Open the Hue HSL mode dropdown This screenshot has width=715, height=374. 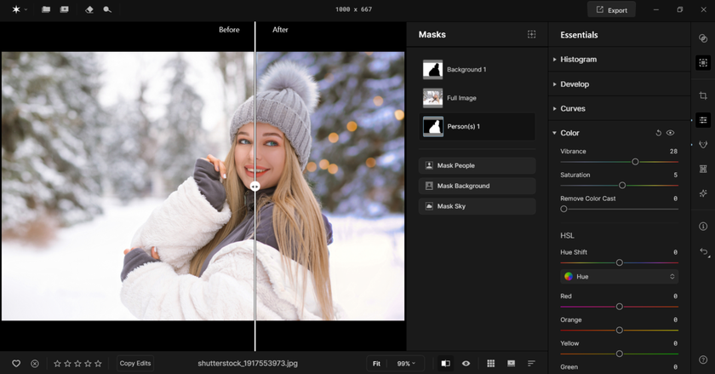point(620,276)
